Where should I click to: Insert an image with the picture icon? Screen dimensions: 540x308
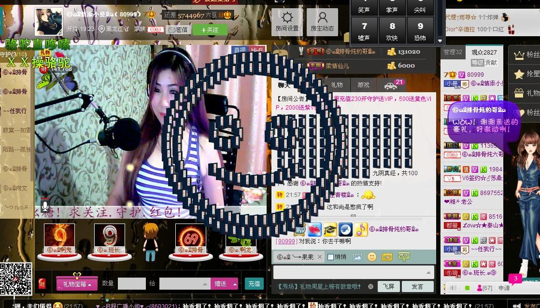click(357, 257)
